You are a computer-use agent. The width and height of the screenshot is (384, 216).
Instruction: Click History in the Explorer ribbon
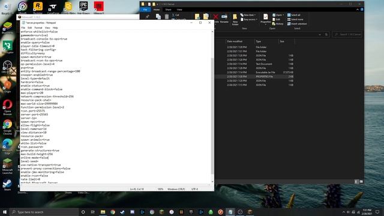278,24
